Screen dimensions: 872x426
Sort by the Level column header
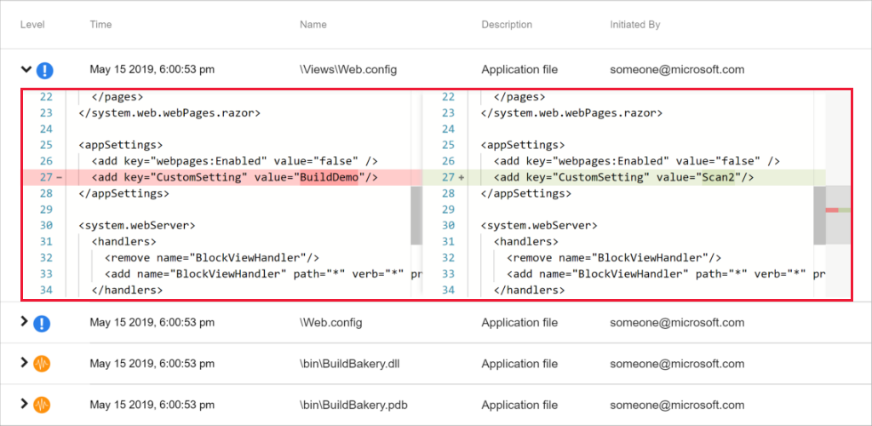32,26
